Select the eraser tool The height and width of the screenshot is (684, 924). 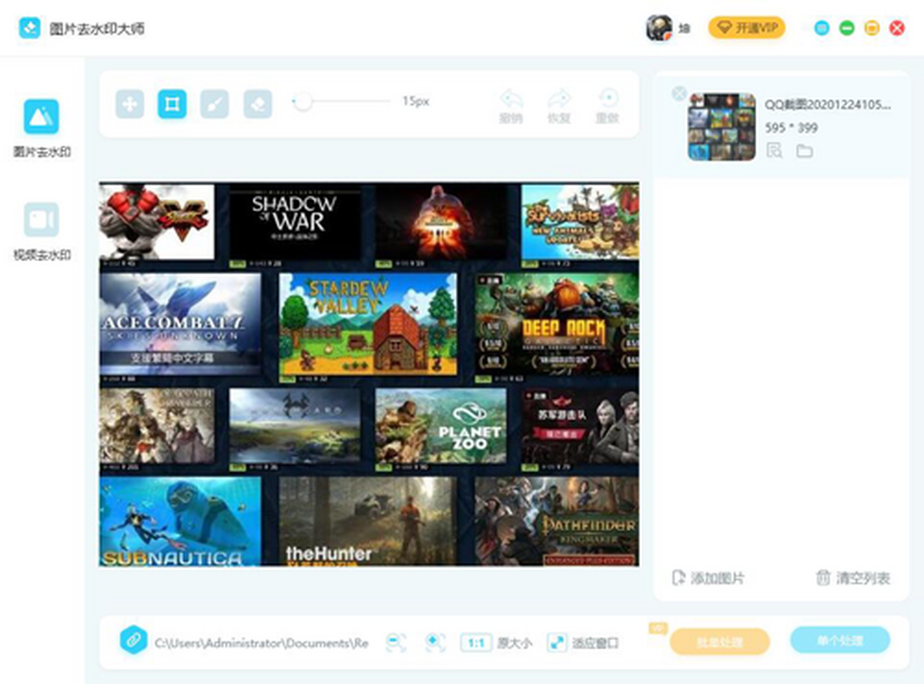tap(258, 104)
